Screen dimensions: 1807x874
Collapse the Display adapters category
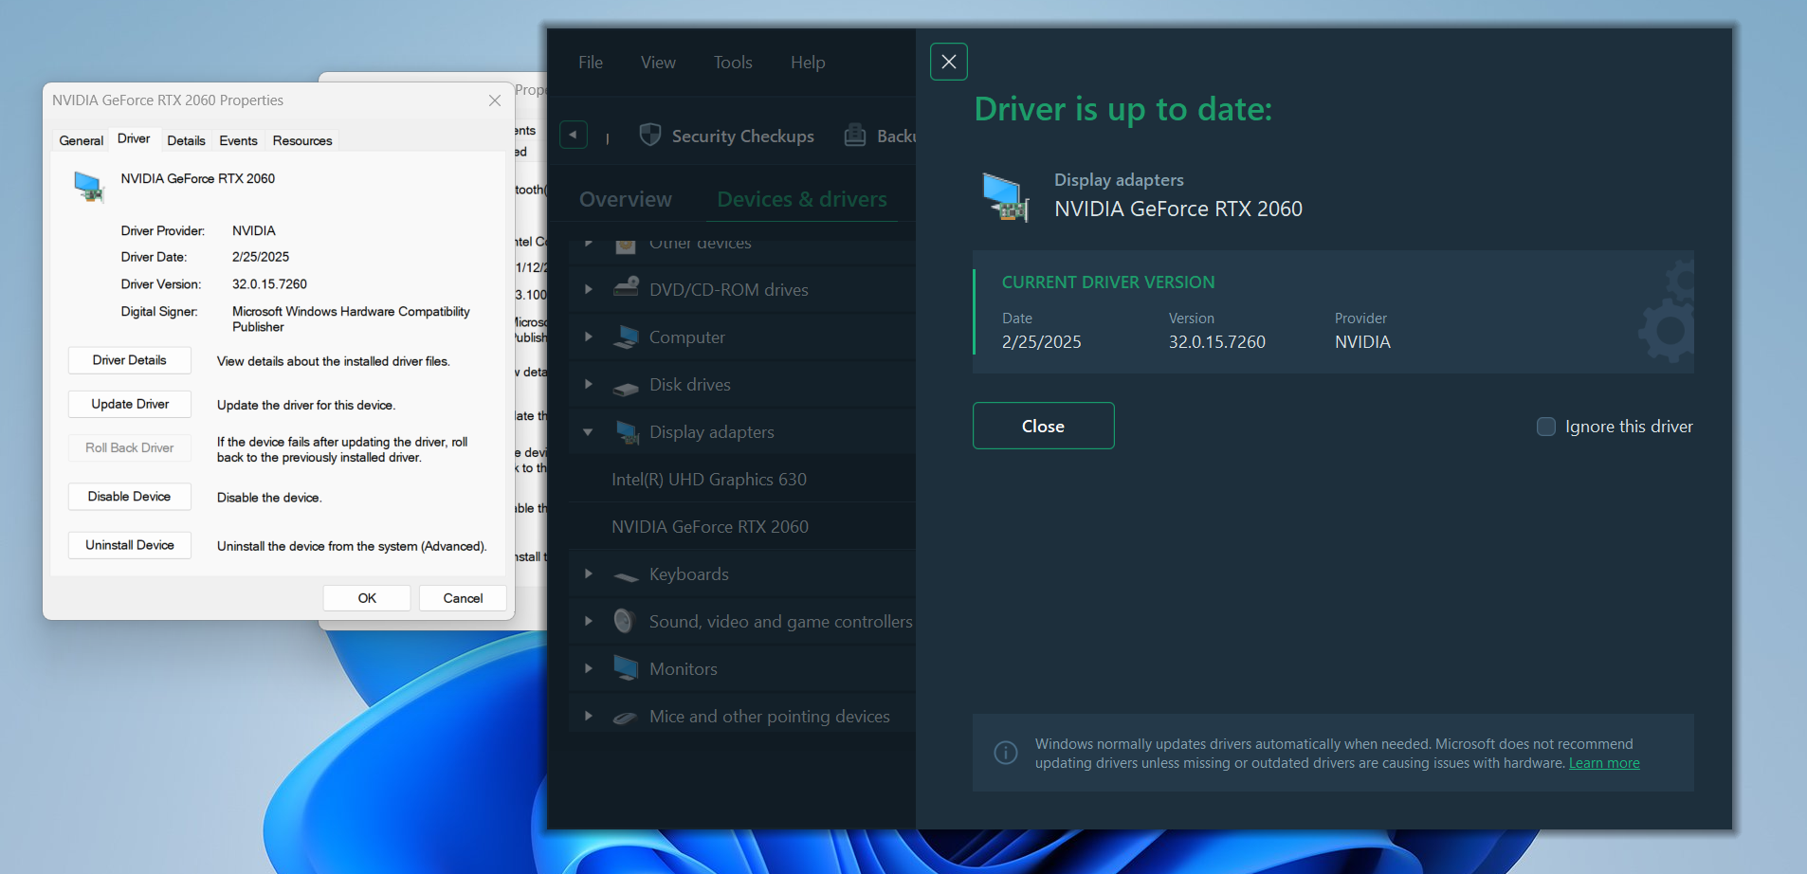point(588,432)
